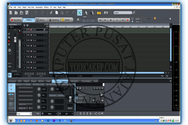Click the Undo arrow icon
Viewport: 188px width, 125px height.
pyautogui.click(x=36, y=12)
